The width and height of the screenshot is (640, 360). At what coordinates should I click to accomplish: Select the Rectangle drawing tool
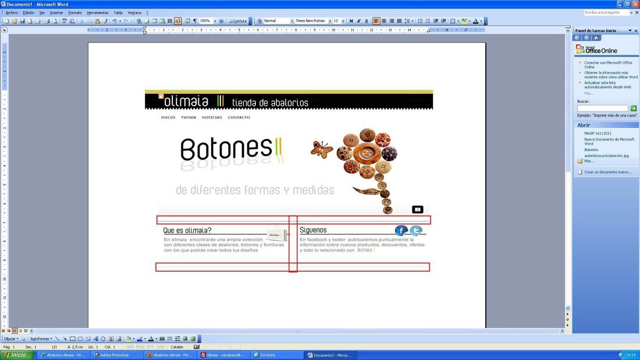point(73,339)
